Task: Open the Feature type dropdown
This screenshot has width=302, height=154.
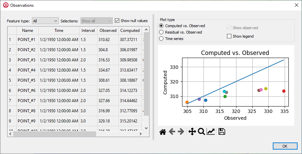Action: (x=45, y=21)
